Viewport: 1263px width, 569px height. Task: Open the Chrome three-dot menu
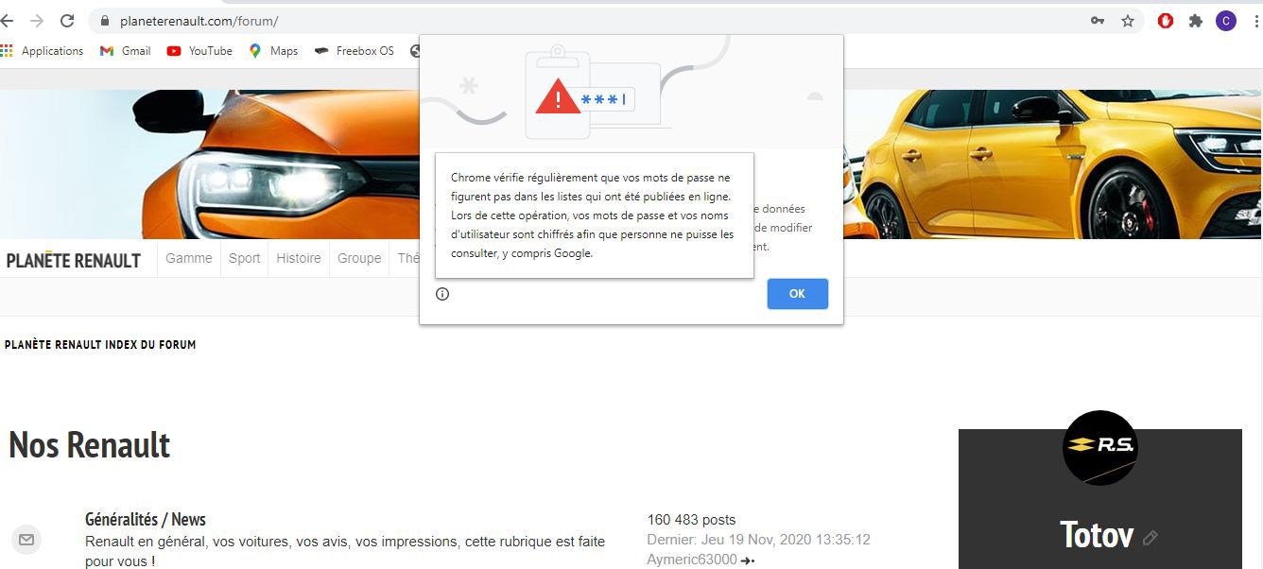pyautogui.click(x=1255, y=21)
